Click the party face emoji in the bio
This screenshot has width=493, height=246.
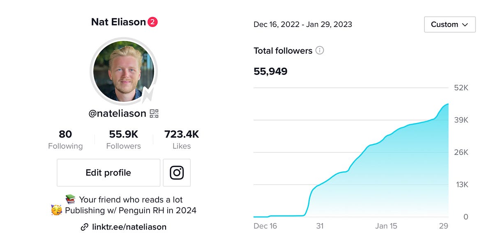tap(57, 210)
